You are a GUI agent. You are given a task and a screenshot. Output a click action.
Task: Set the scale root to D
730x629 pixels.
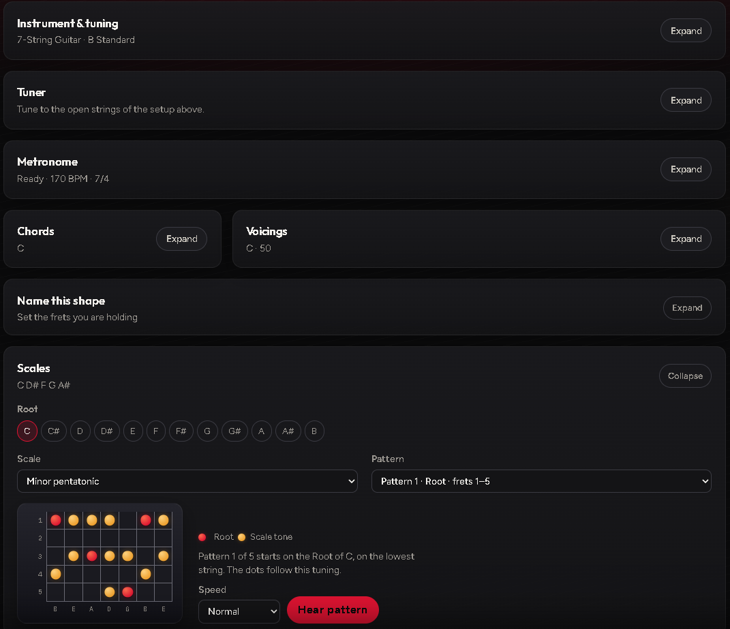[80, 431]
